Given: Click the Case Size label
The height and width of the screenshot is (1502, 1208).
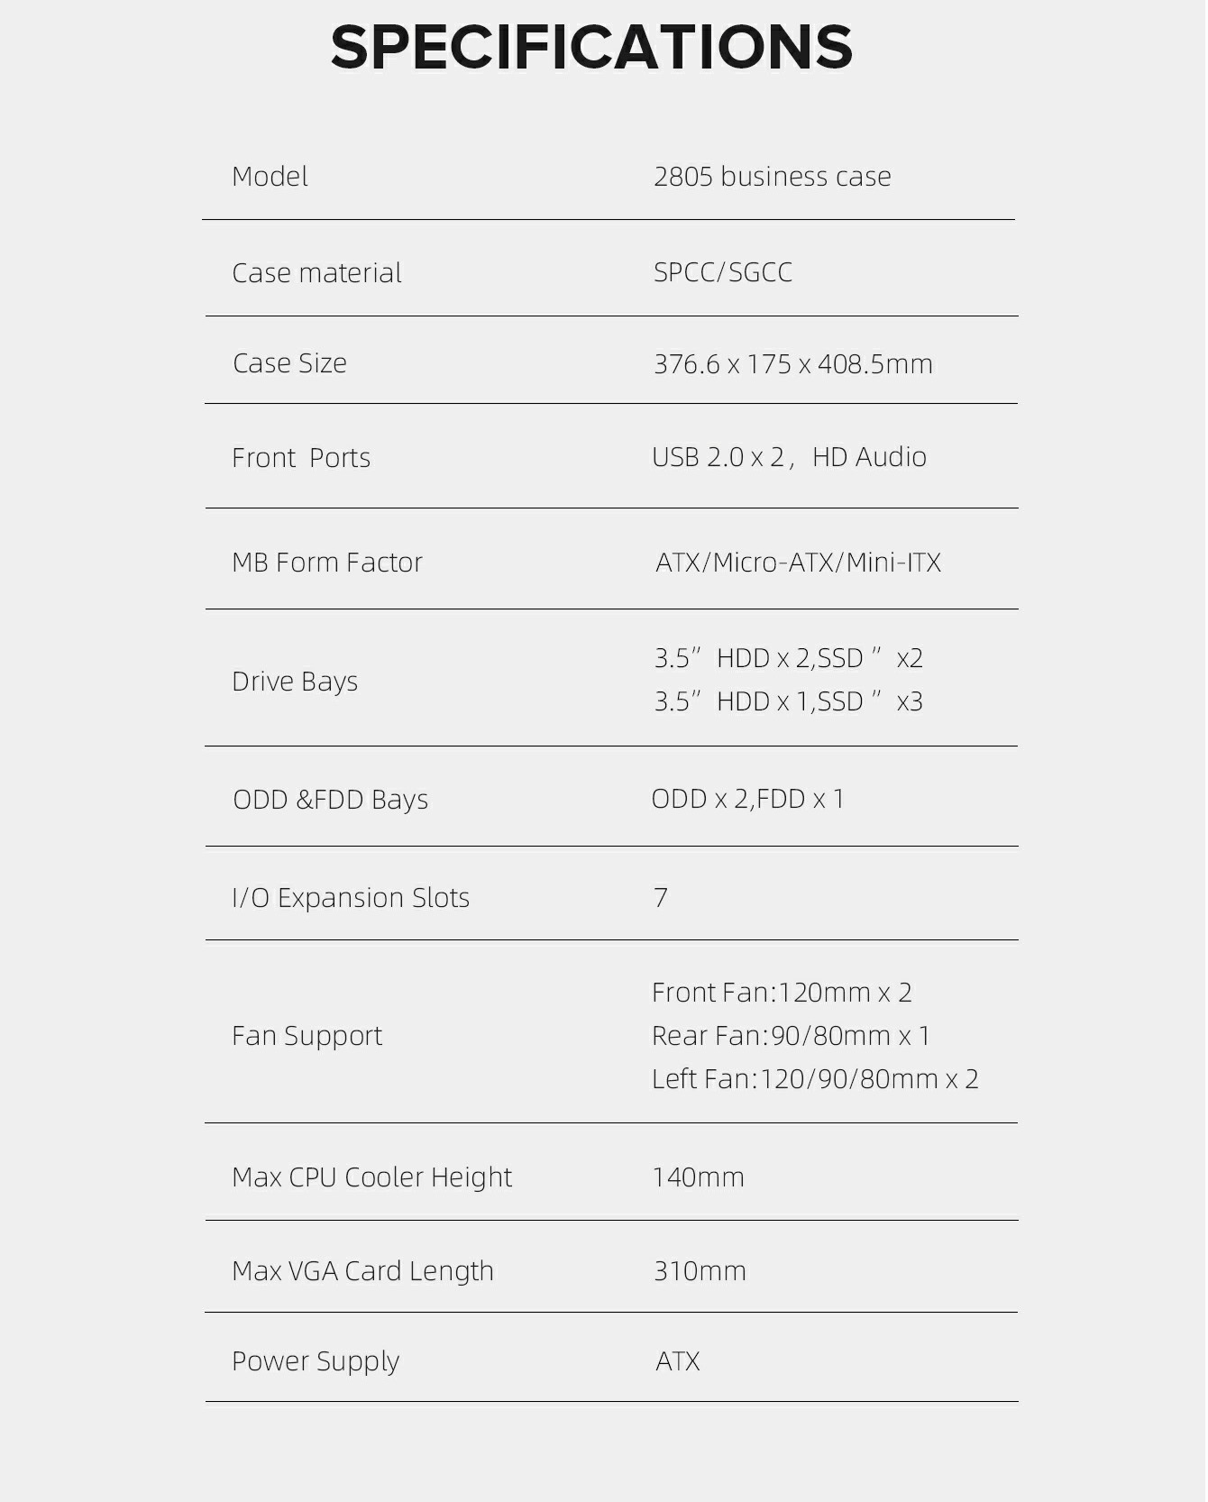Looking at the screenshot, I should pyautogui.click(x=289, y=363).
